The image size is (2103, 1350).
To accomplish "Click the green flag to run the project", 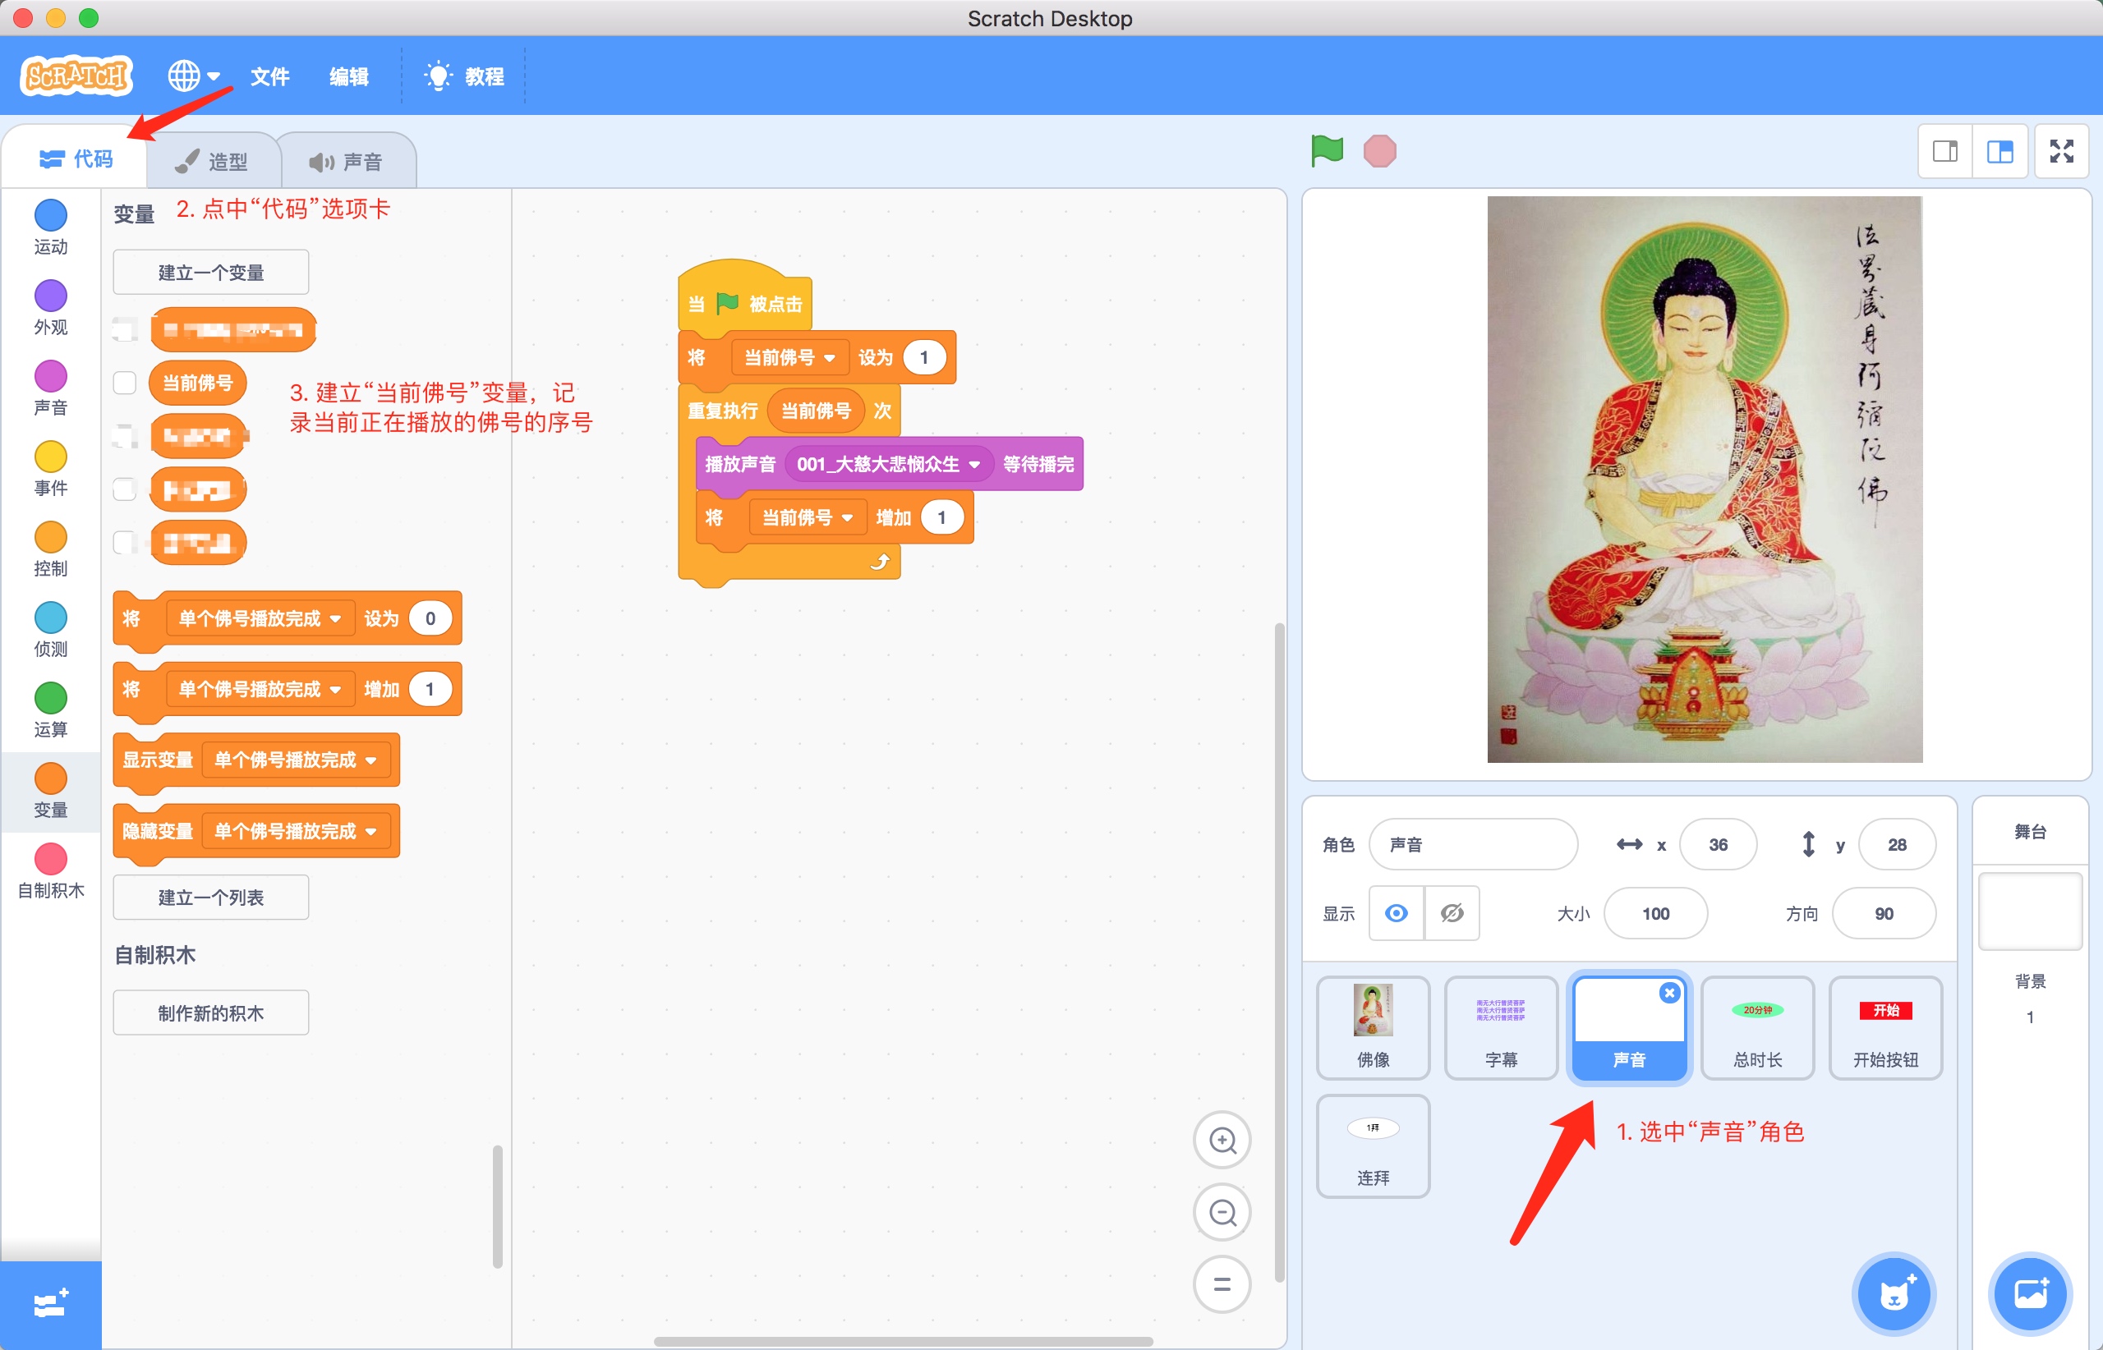I will (1327, 151).
